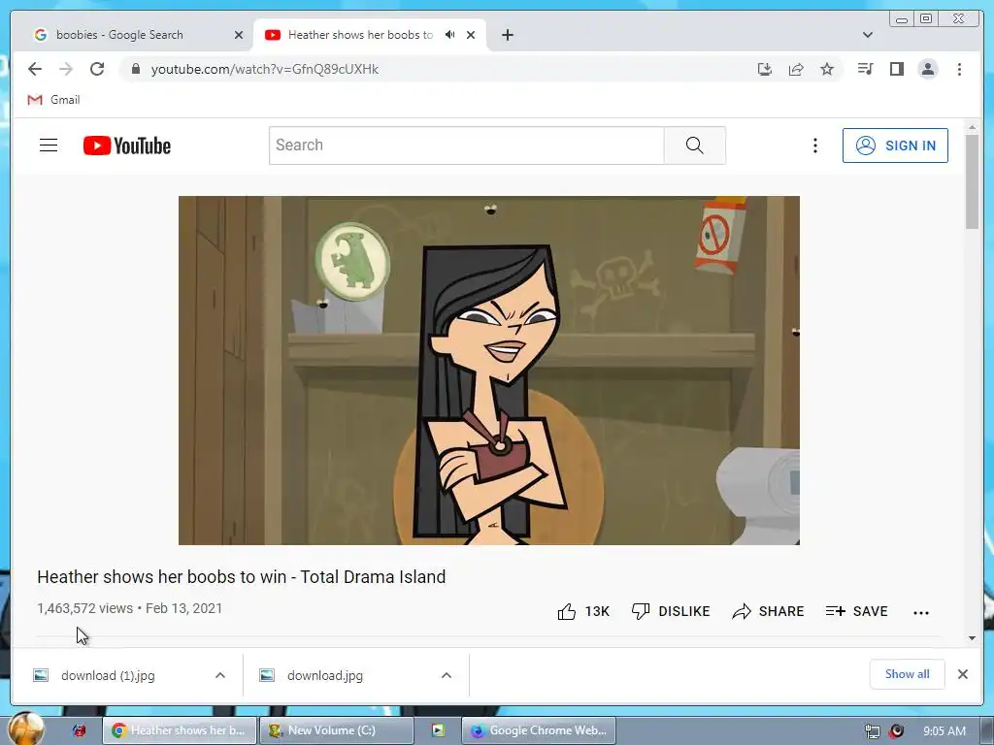994x745 pixels.
Task: Reload the YouTube page
Action: 97,69
